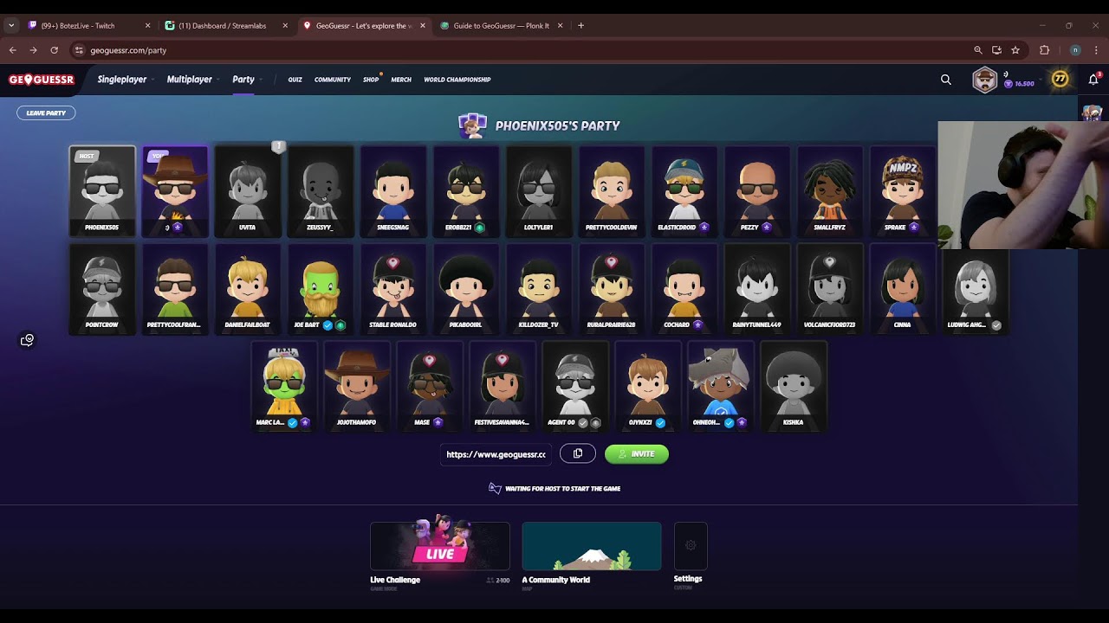Open the notifications bell
Screen dimensions: 1109x623
click(x=1093, y=80)
